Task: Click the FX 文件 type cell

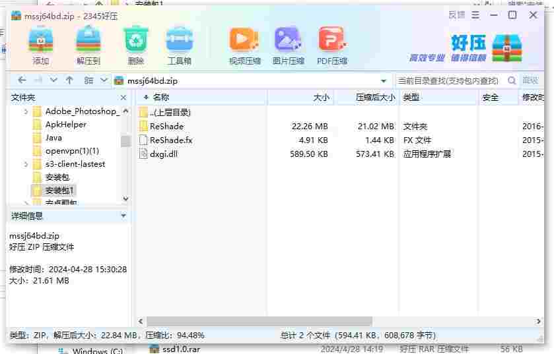Action: point(417,140)
